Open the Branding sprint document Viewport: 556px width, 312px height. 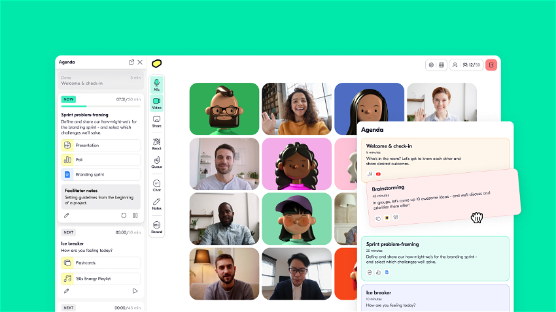point(101,174)
